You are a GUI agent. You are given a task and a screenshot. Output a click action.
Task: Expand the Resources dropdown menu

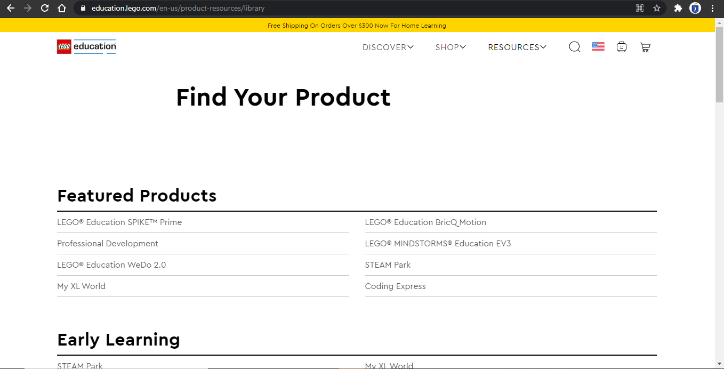517,47
